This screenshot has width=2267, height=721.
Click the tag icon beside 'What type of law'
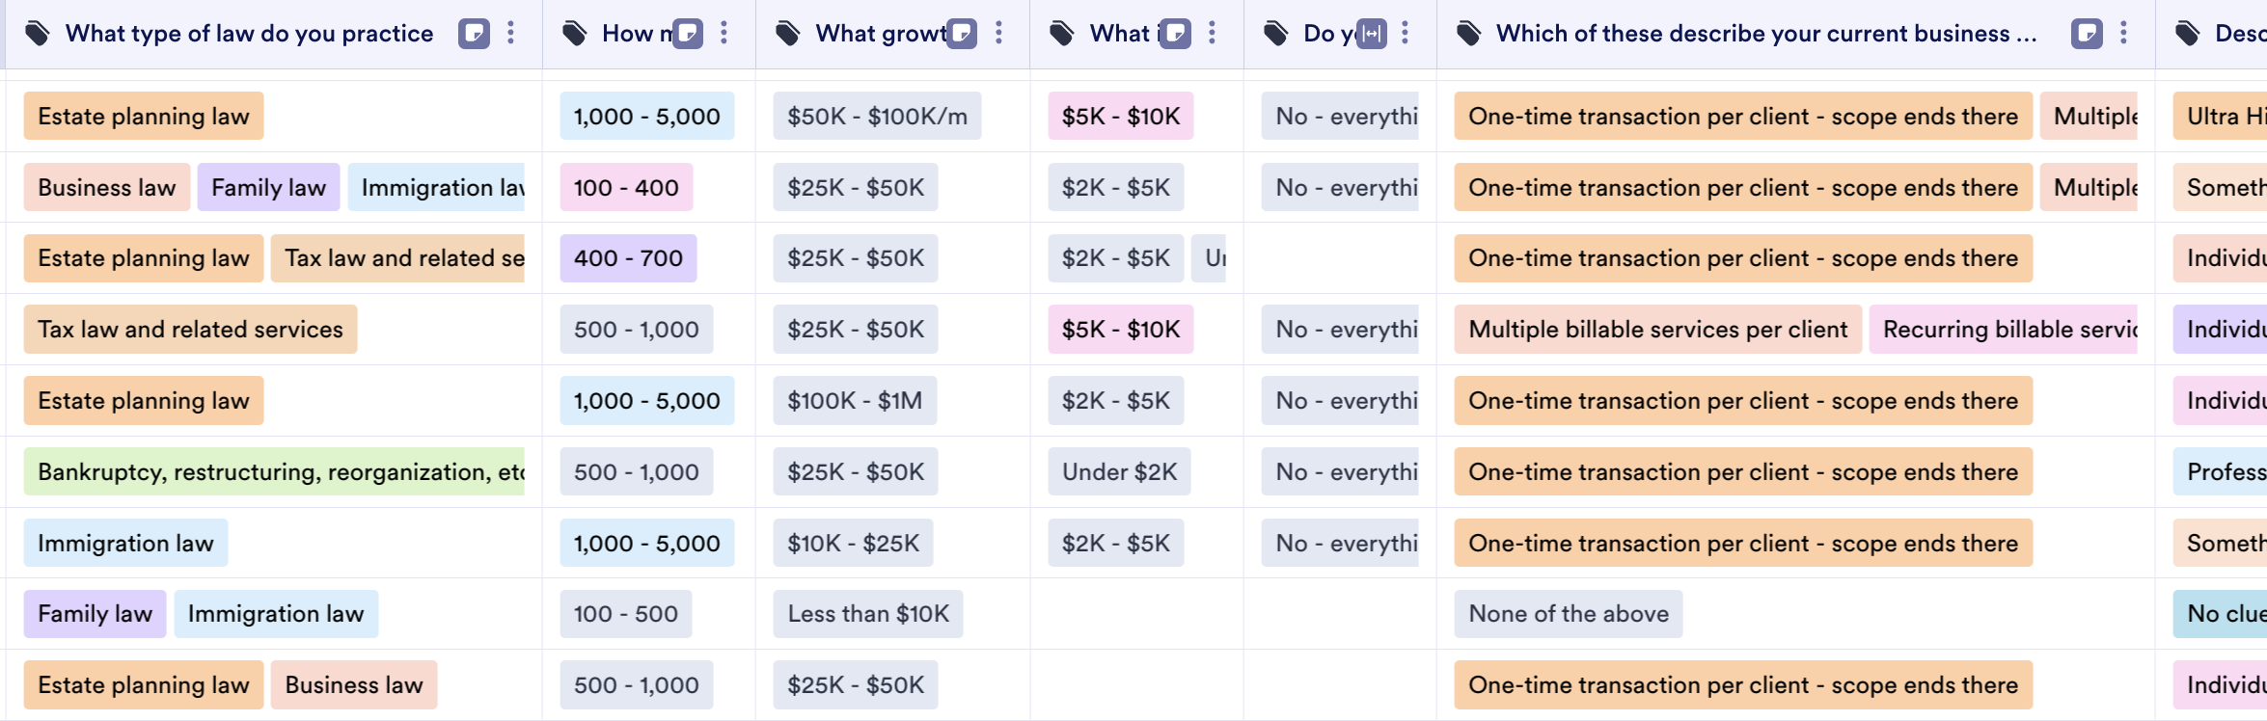point(38,34)
